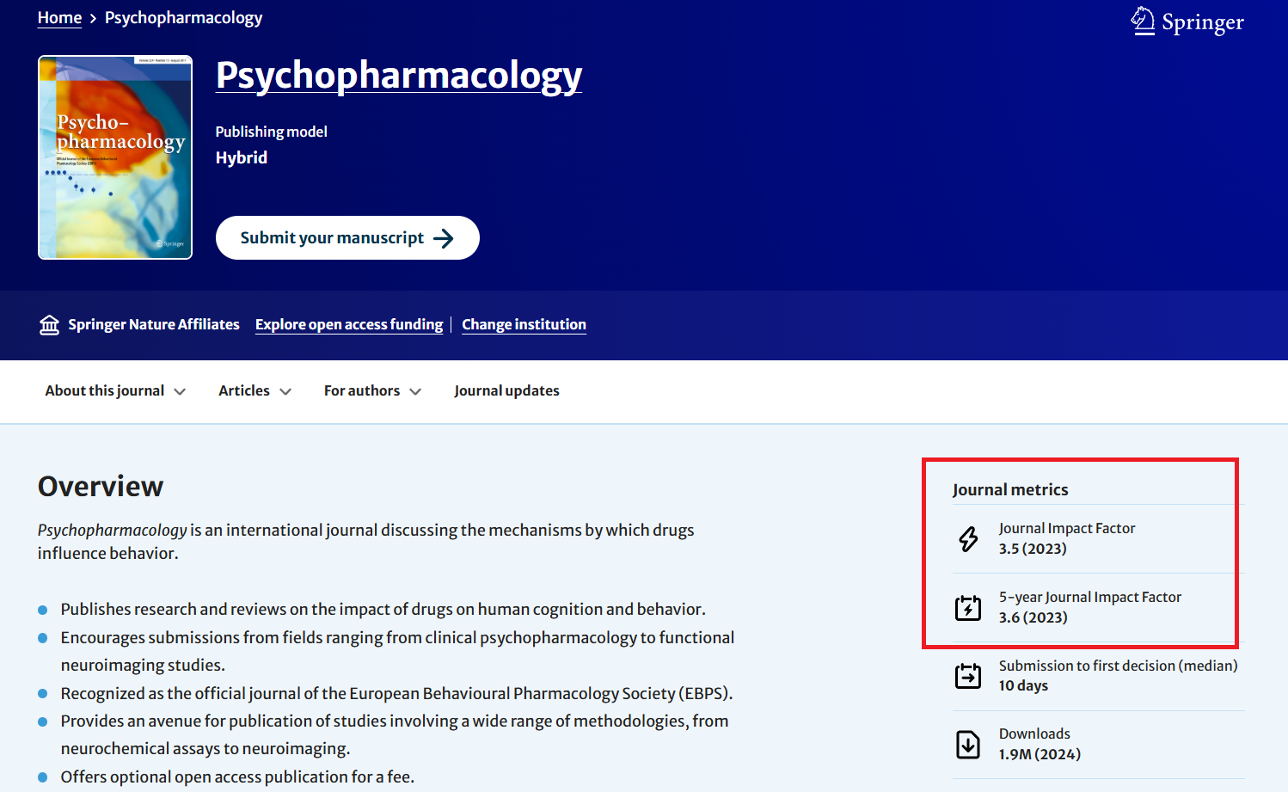Click Submit your manuscript button
Viewport: 1288px width, 792px height.
[x=347, y=238]
